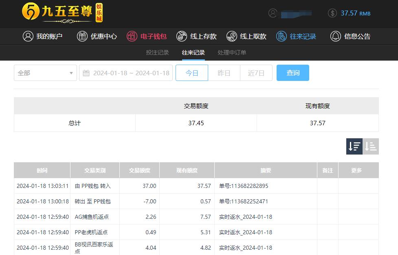Open 电子钱包 menu
The height and width of the screenshot is (255, 398).
pos(147,36)
